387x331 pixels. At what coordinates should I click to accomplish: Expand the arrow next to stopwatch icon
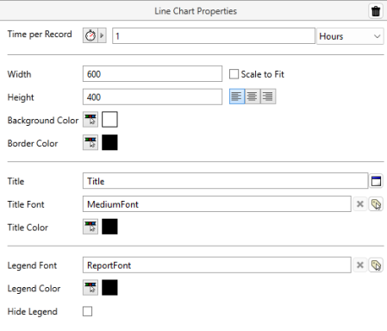tap(102, 35)
